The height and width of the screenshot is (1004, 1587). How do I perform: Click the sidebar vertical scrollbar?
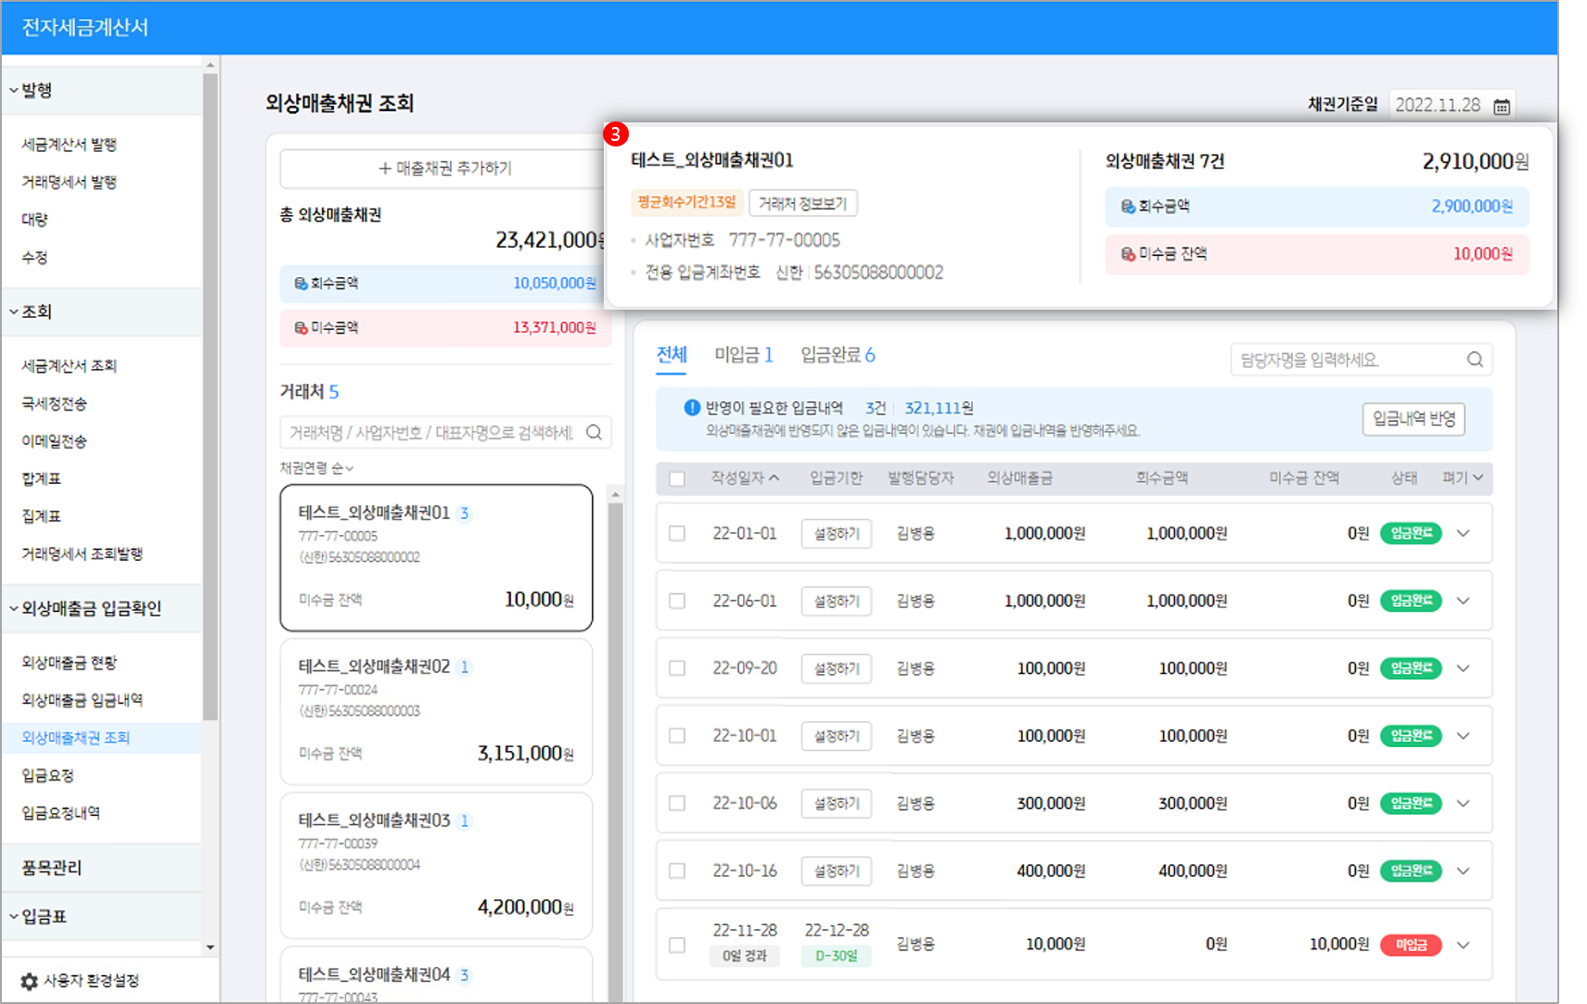click(x=211, y=397)
